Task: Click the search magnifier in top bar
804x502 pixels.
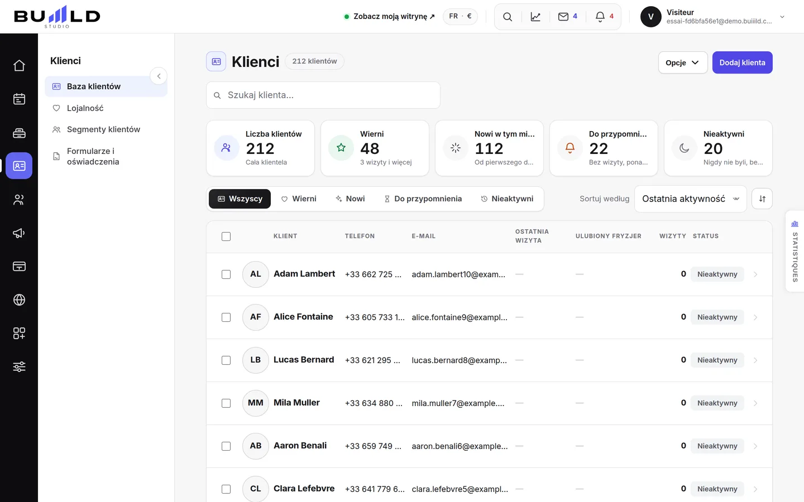Action: click(x=508, y=17)
